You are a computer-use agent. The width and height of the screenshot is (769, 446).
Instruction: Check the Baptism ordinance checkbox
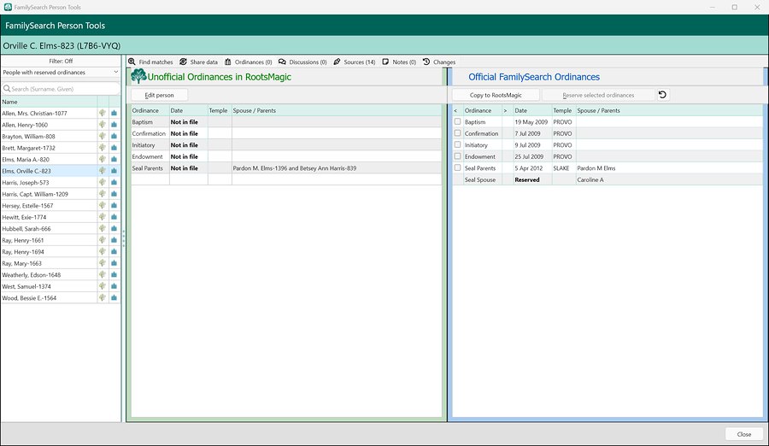[x=458, y=121]
